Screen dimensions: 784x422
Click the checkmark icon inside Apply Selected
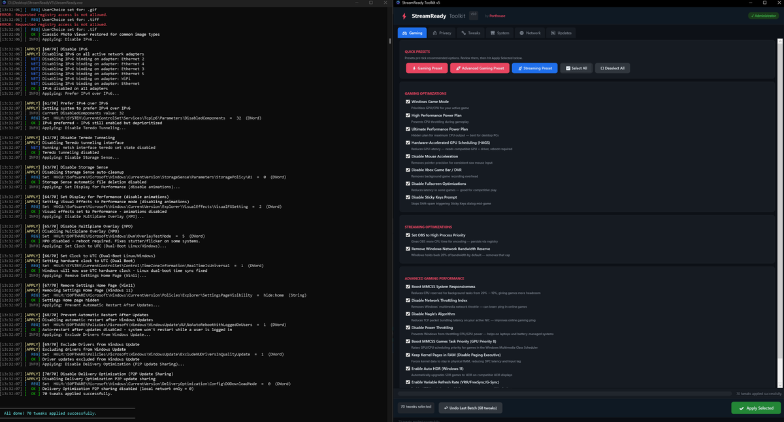pos(740,408)
